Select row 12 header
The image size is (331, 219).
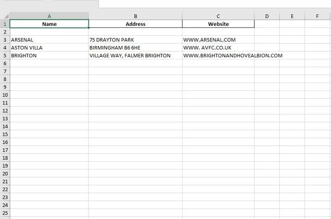(x=5, y=111)
